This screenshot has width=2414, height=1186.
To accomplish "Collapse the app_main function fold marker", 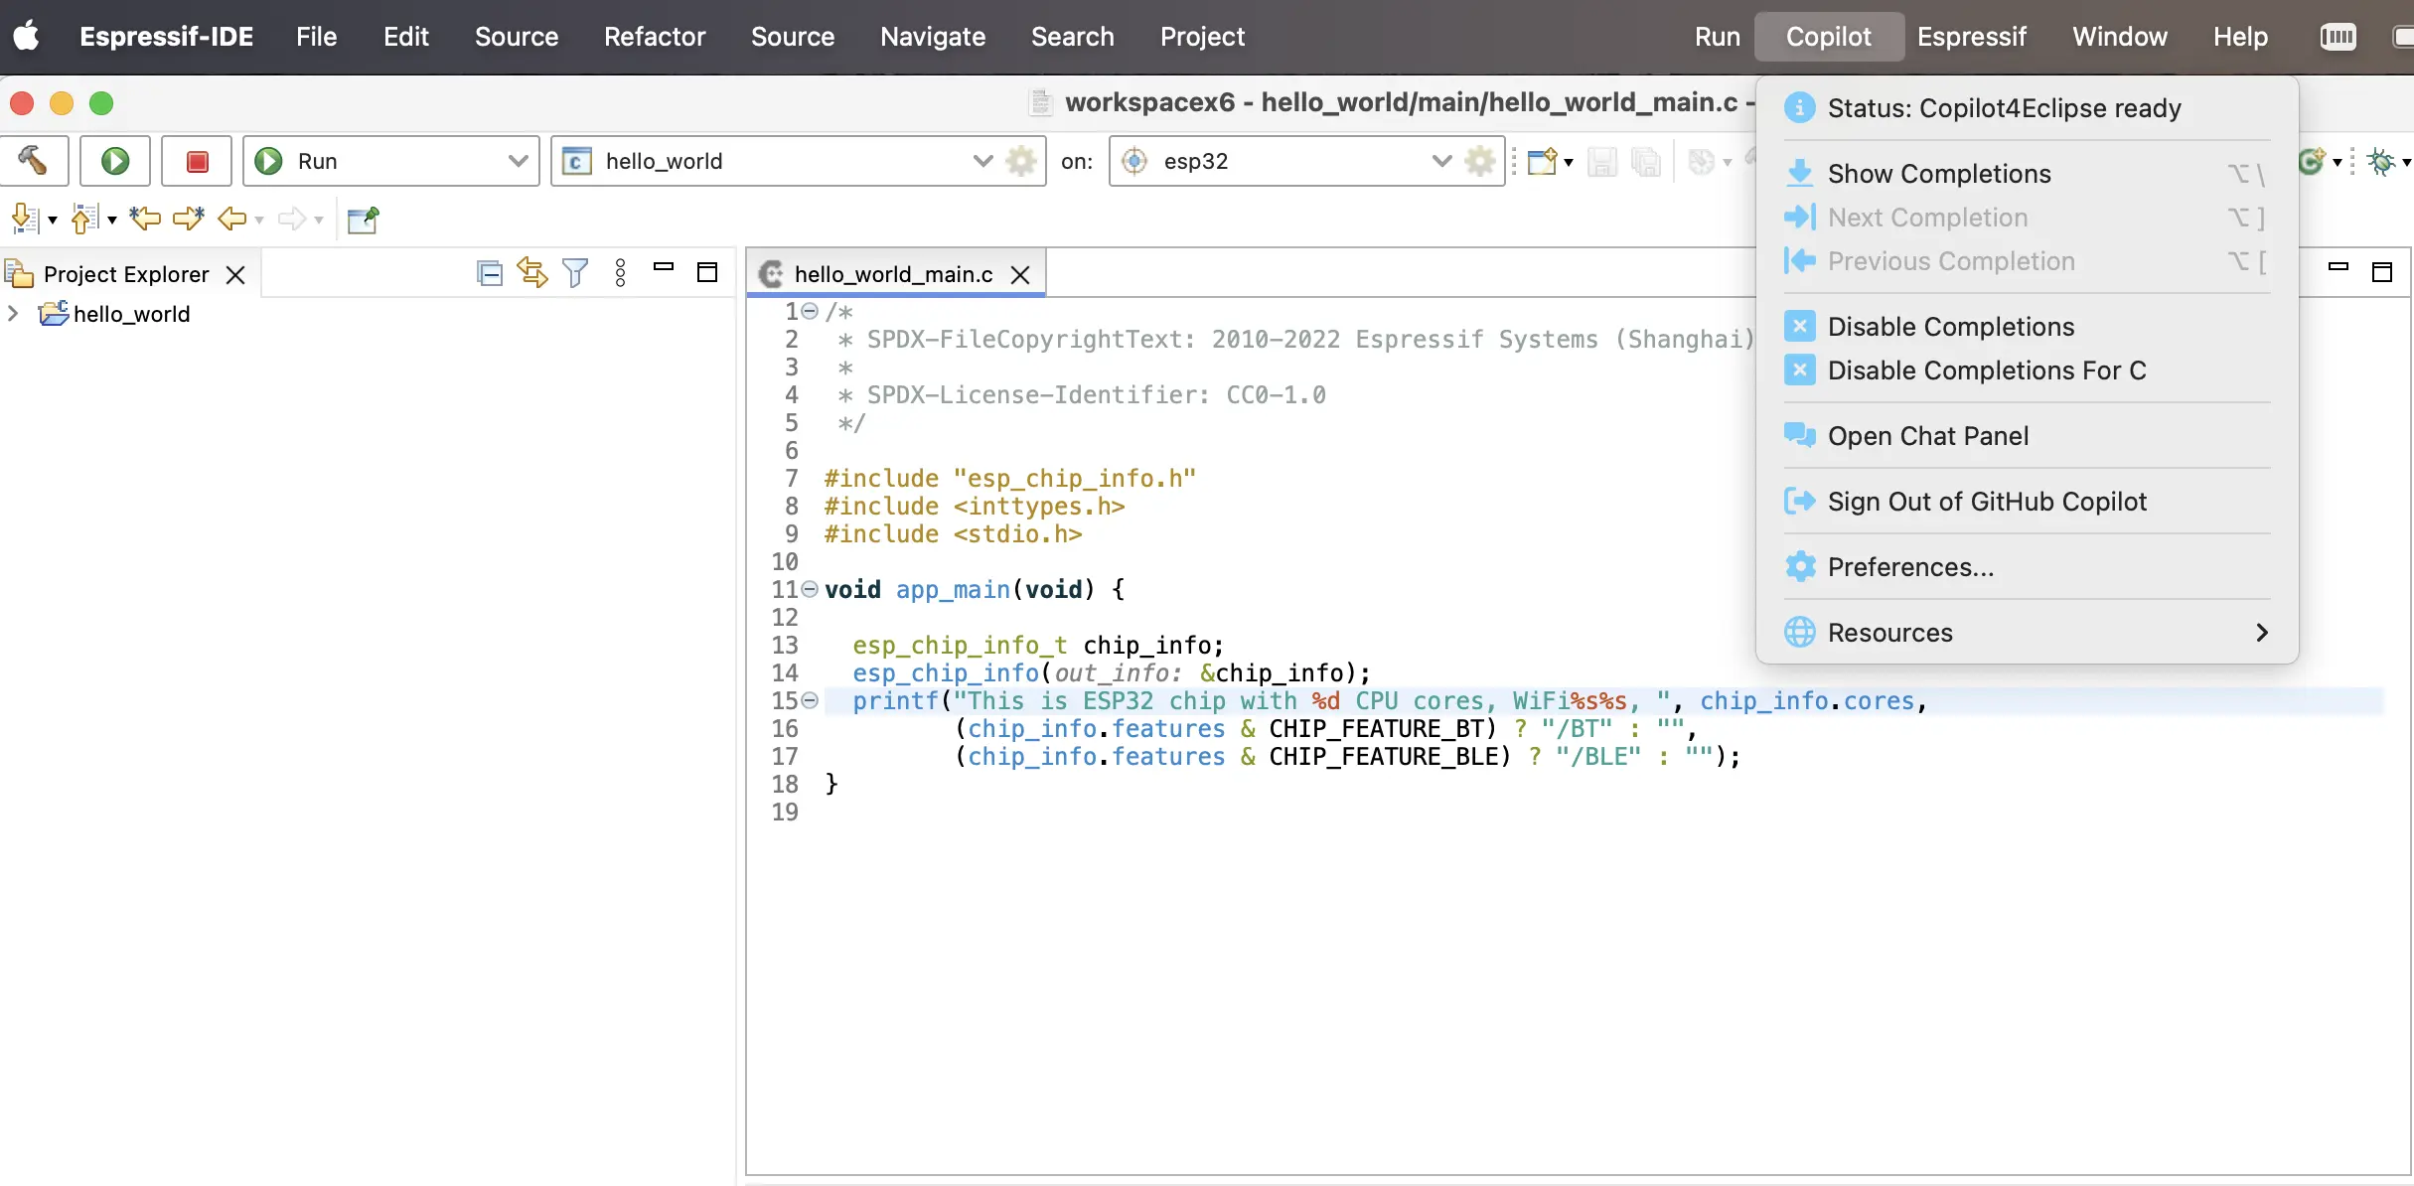I will click(x=810, y=590).
